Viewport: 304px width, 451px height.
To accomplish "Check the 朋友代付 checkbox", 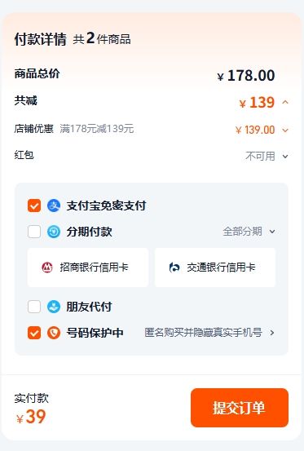I will (x=34, y=307).
